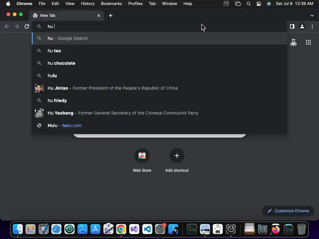This screenshot has height=239, width=319.
Task: Launch Safari from the Dock
Action: [56, 229]
